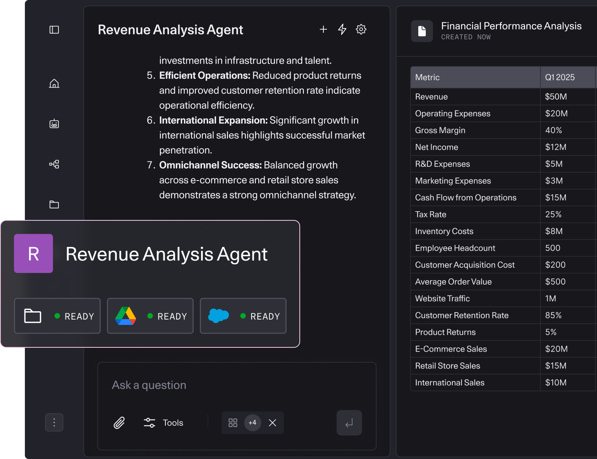Click the paperclip attach icon

(119, 423)
